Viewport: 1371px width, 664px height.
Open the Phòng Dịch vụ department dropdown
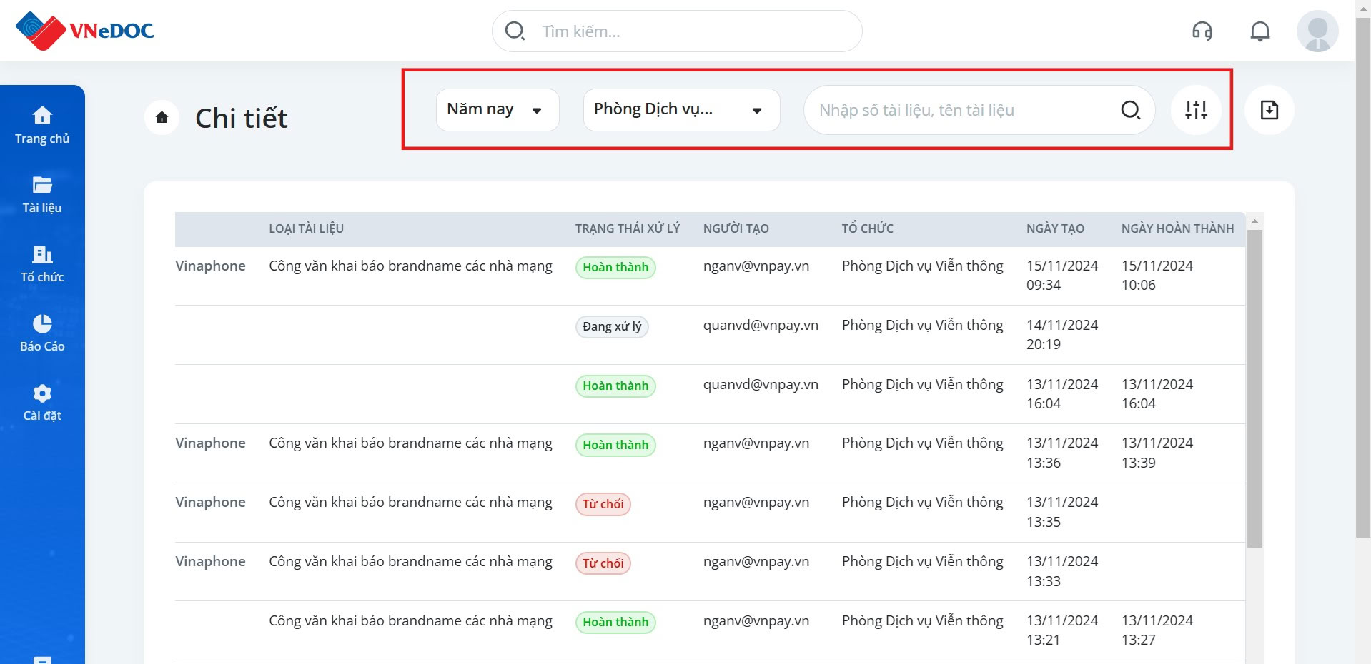coord(681,110)
